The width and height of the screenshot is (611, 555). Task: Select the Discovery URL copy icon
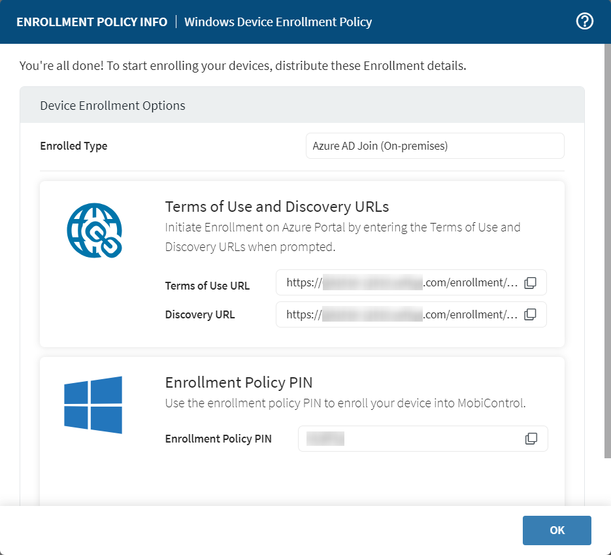coord(529,314)
